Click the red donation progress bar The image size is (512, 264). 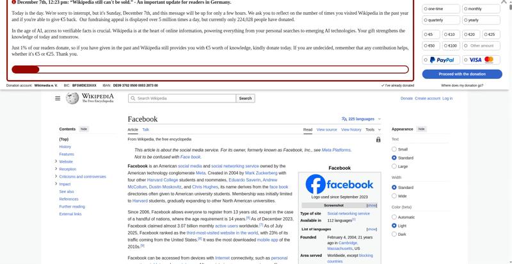click(210, 69)
